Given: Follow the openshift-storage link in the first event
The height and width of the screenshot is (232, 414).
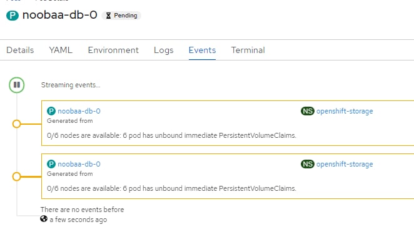Looking at the screenshot, I should click(345, 111).
